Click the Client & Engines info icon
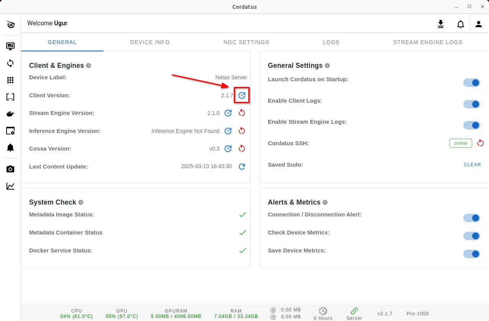 [x=89, y=66]
